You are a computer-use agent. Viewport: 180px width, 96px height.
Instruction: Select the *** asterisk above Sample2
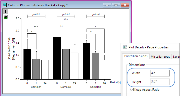click(66, 19)
